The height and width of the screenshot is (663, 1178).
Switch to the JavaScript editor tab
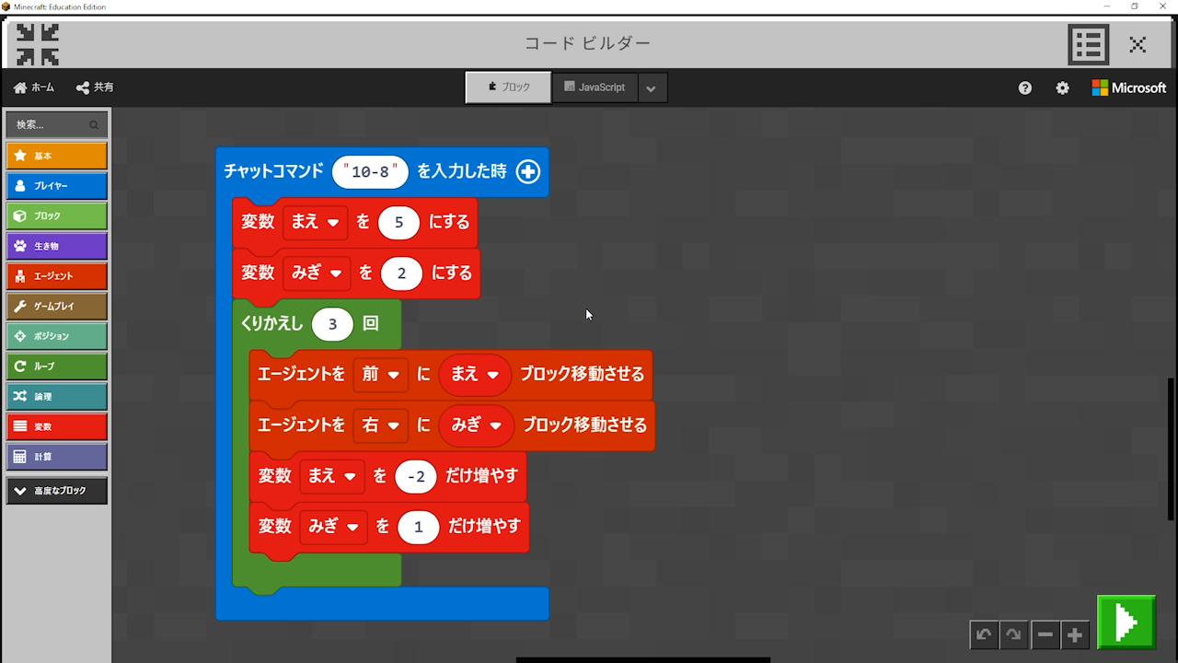(595, 87)
